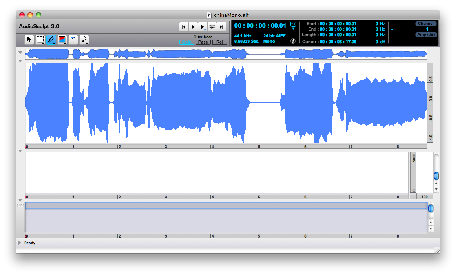
Task: Play only the selection
Action: (x=203, y=27)
